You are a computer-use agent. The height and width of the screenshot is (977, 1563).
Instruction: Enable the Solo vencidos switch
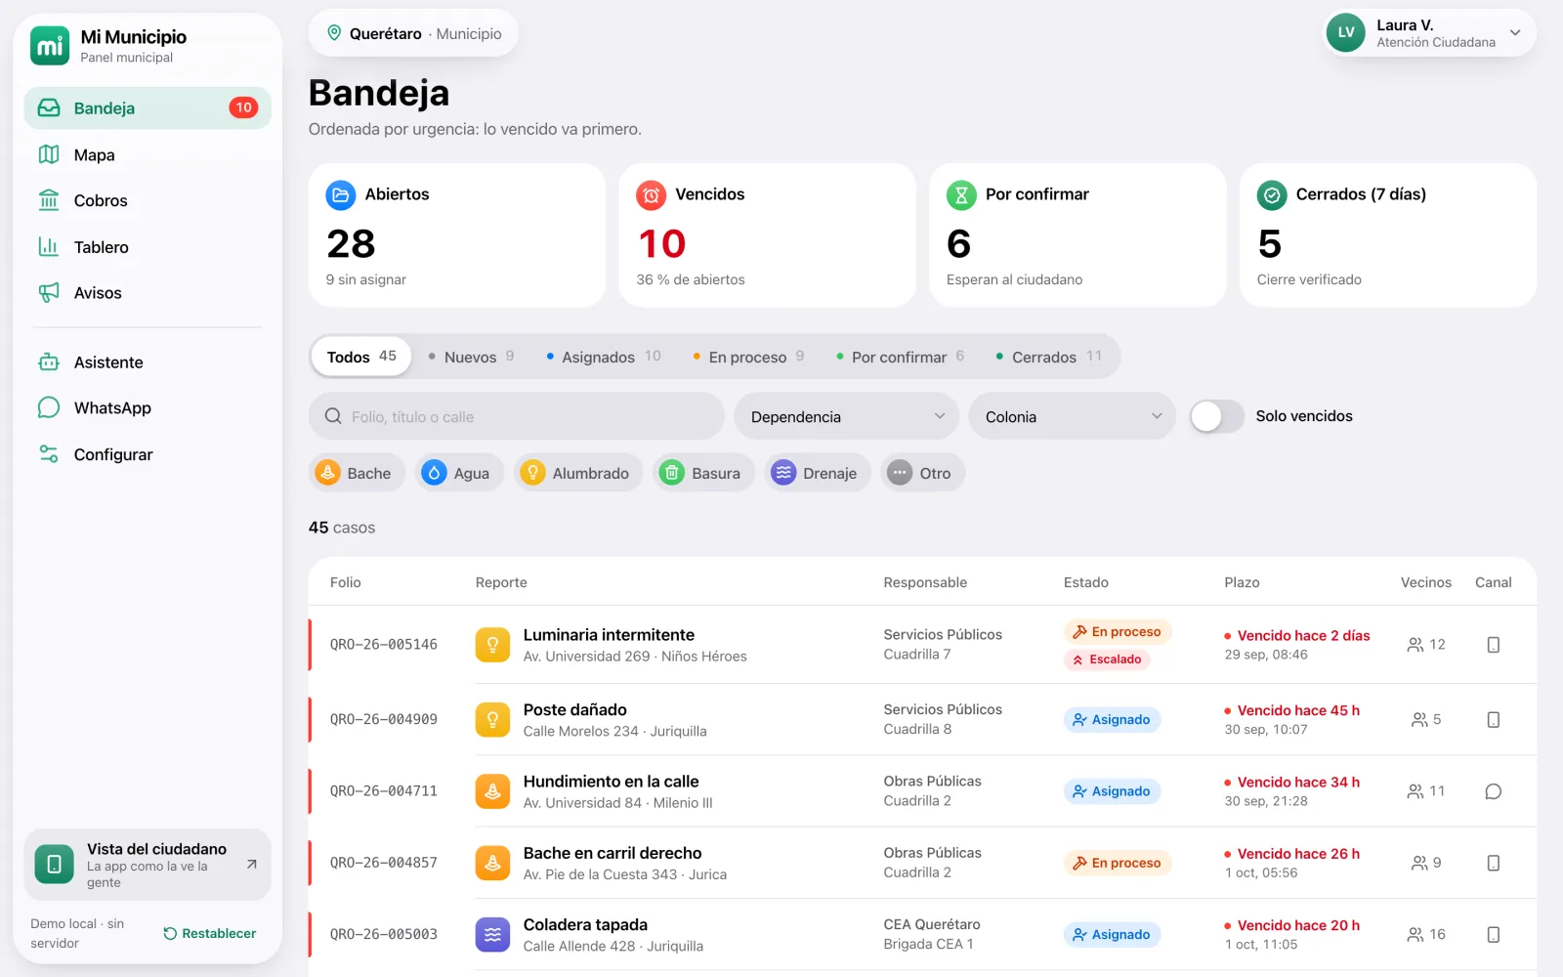1216,416
